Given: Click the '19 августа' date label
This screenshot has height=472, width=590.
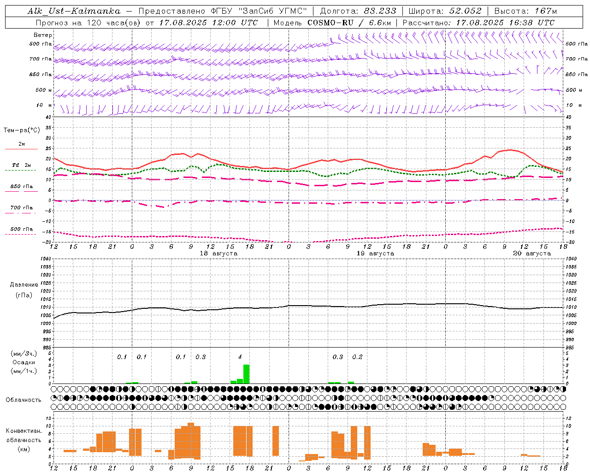Looking at the screenshot, I should tap(375, 254).
